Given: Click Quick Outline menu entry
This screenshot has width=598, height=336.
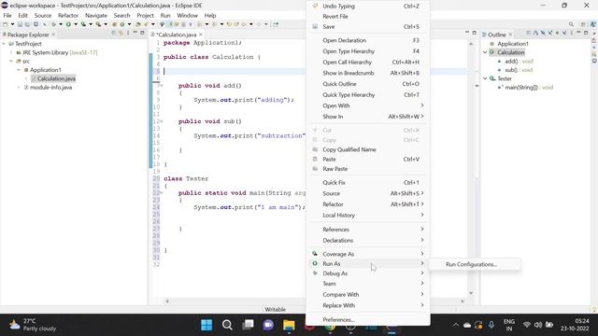Looking at the screenshot, I should (x=368, y=84).
